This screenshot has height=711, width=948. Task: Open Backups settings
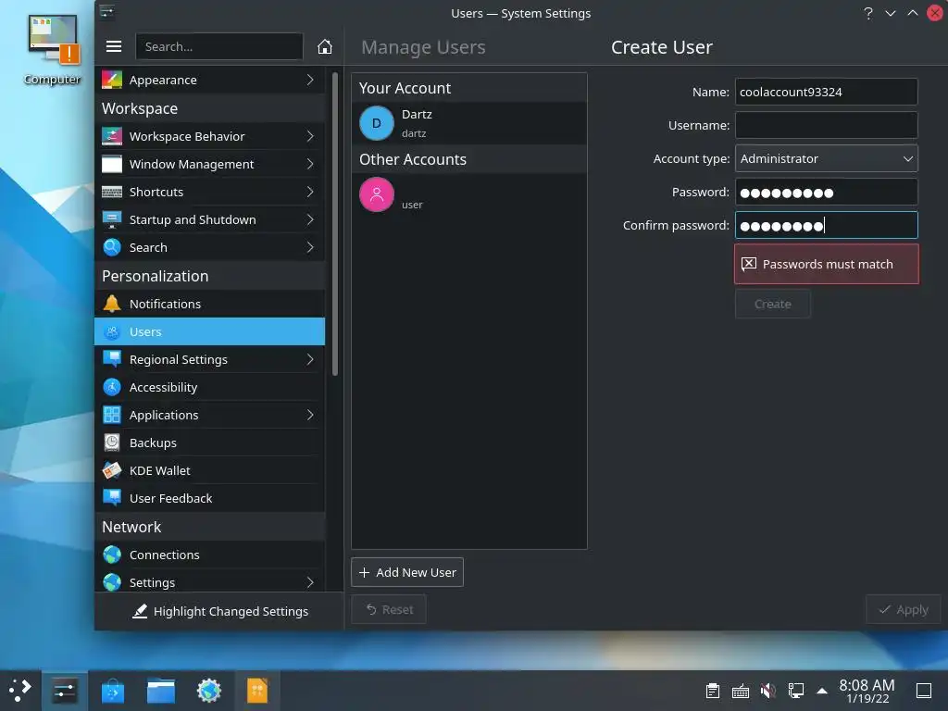click(x=210, y=443)
